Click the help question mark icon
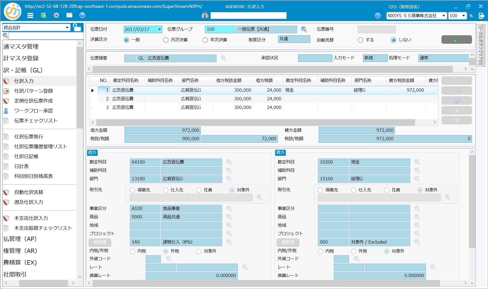The width and height of the screenshot is (488, 289). point(82,15)
